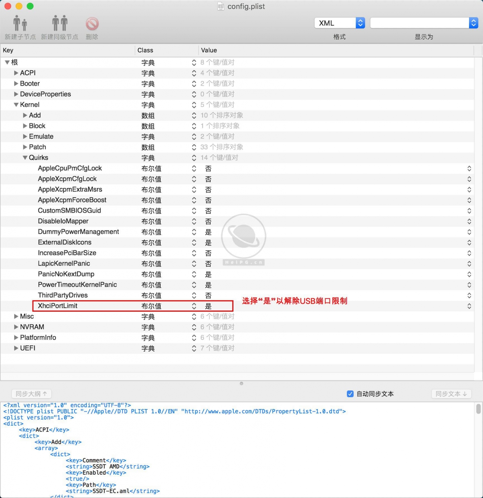The height and width of the screenshot is (498, 483).
Task: Open the XML format dropdown
Action: (339, 23)
